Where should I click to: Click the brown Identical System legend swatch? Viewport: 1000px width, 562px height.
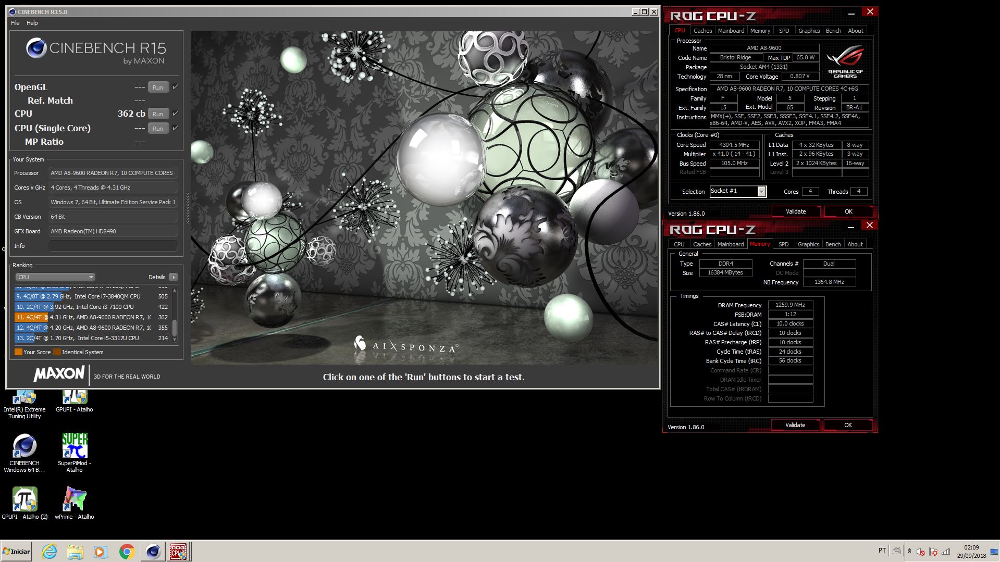[57, 352]
